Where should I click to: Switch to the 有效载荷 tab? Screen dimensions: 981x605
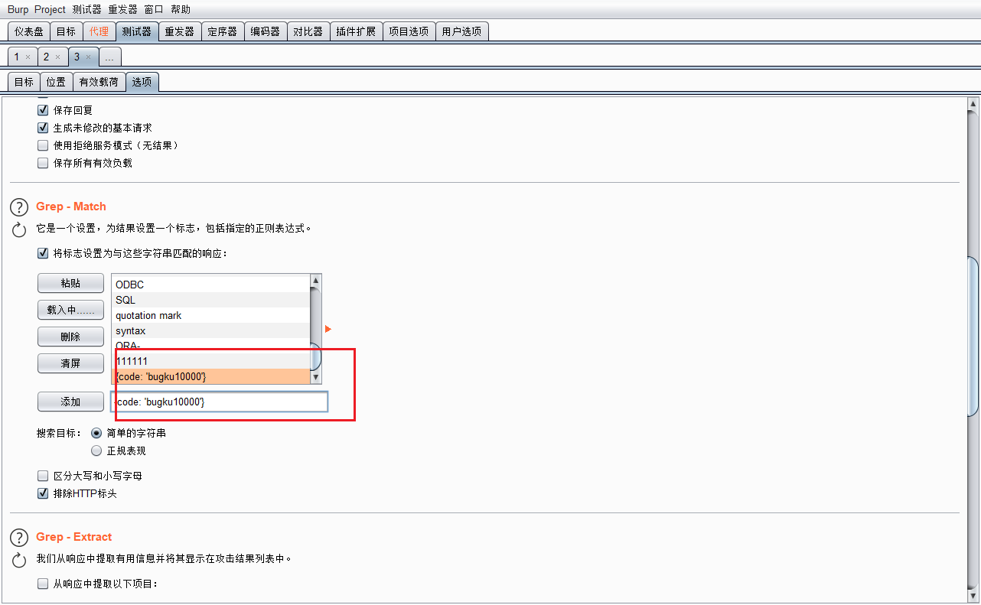pyautogui.click(x=99, y=81)
